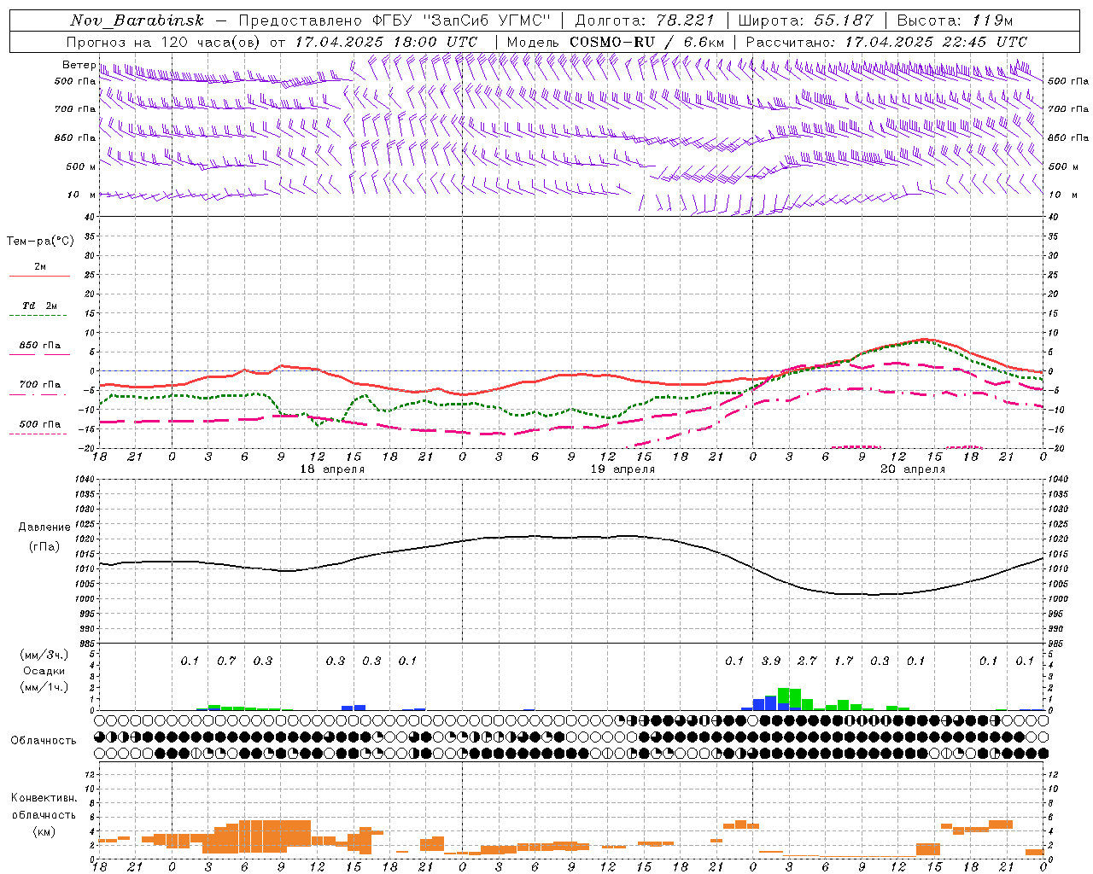The image size is (1093, 874).
Task: Click the Давление pressure panel label
Action: click(44, 527)
